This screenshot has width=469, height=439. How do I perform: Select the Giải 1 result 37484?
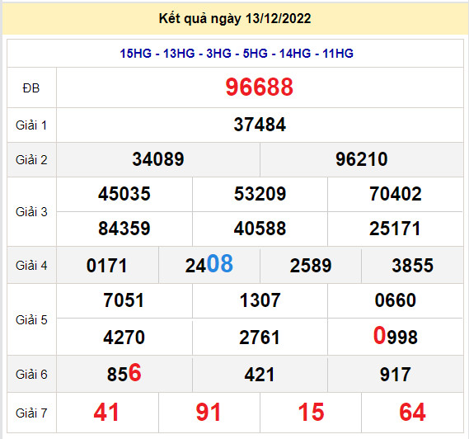tap(260, 125)
